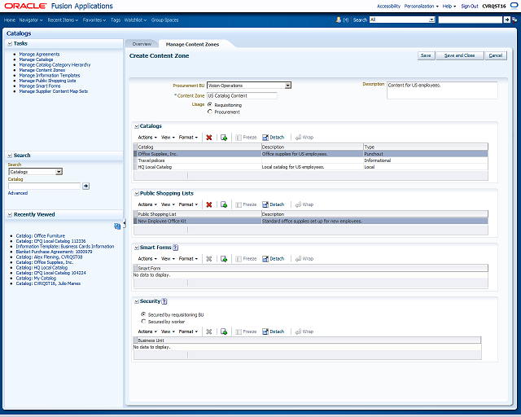Click Save and Close button

click(459, 55)
